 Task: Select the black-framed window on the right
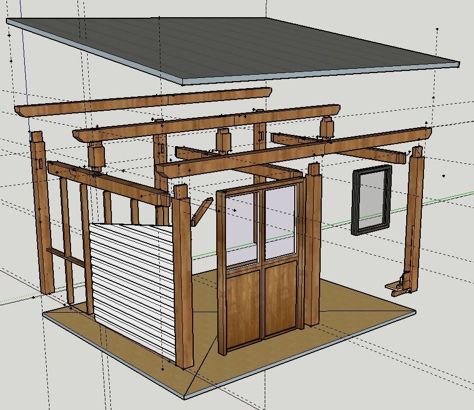372,200
